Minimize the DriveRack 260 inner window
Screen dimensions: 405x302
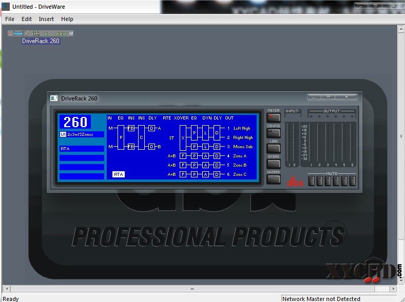(x=314, y=97)
